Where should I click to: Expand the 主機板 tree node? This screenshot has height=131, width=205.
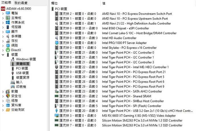(x=3, y=18)
